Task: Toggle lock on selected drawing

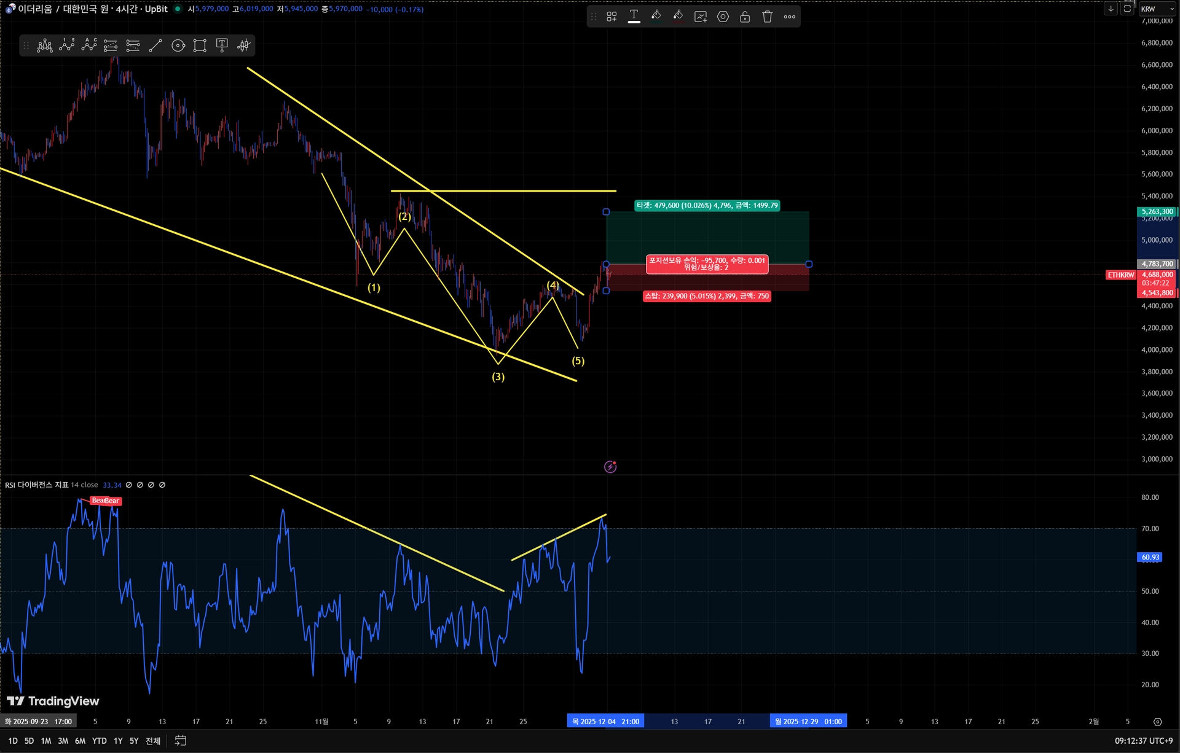Action: (x=745, y=17)
